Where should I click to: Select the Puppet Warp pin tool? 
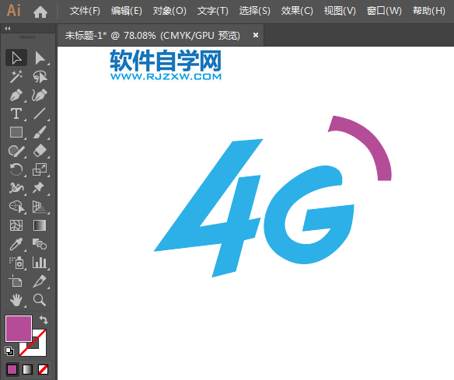click(x=40, y=188)
